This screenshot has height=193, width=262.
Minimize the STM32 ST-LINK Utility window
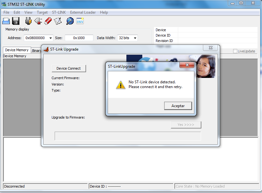click(232, 3)
